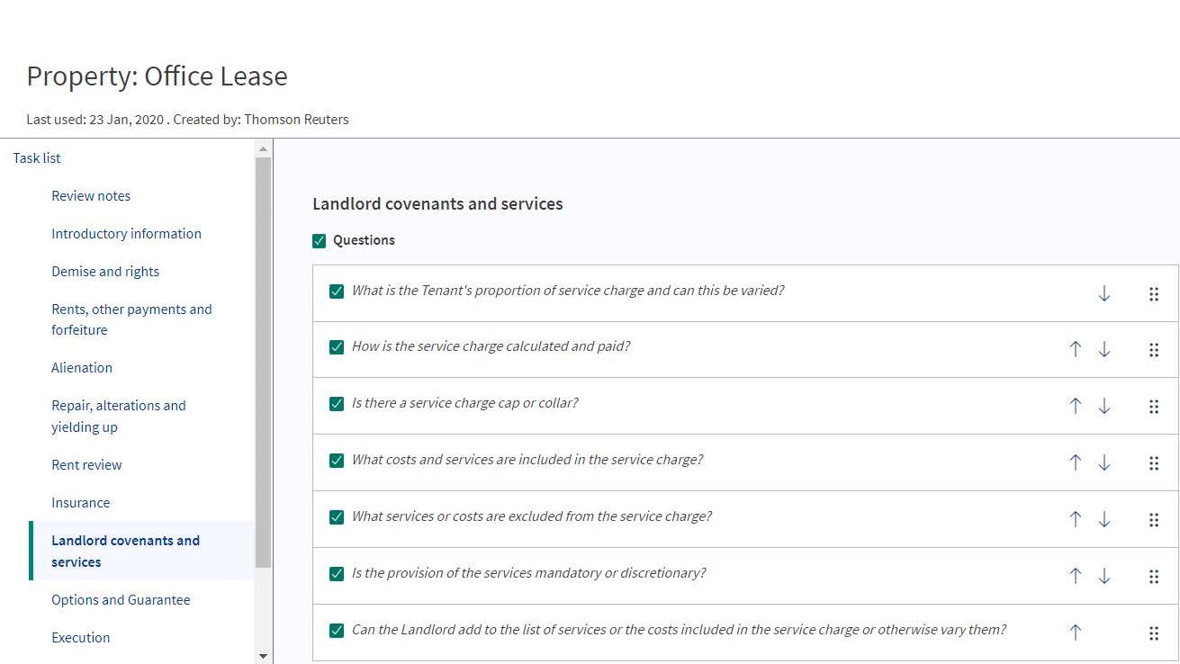Click 'What costs and services are included' question text
This screenshot has height=664, width=1180.
[x=527, y=460]
